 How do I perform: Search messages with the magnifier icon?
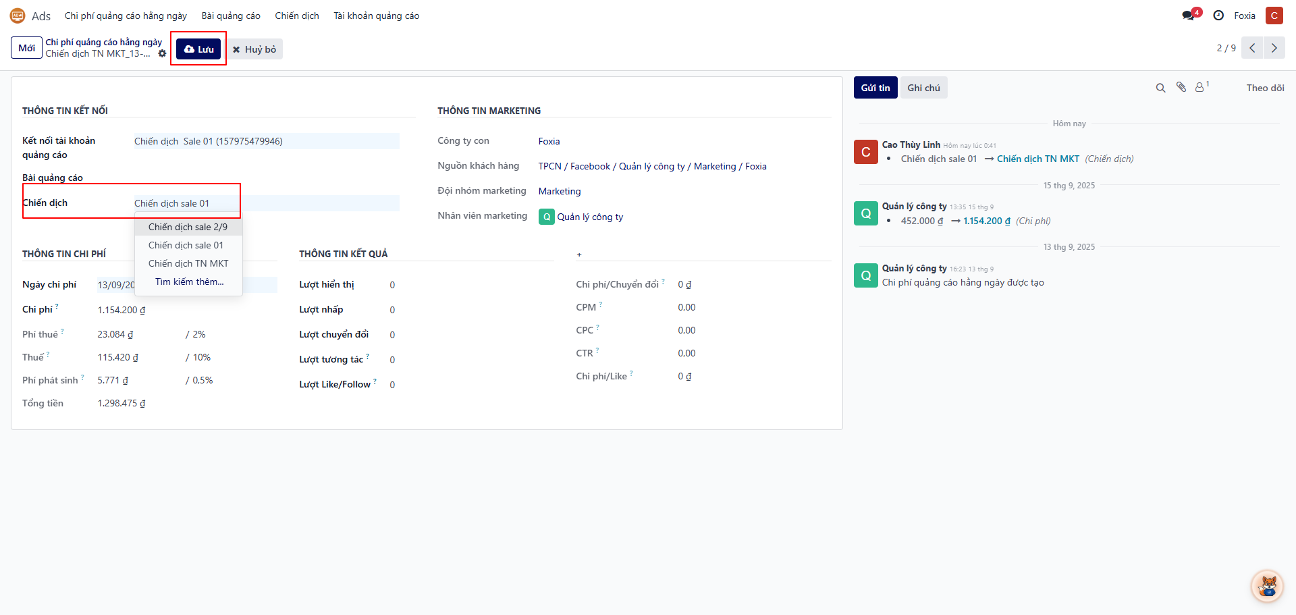(1160, 88)
